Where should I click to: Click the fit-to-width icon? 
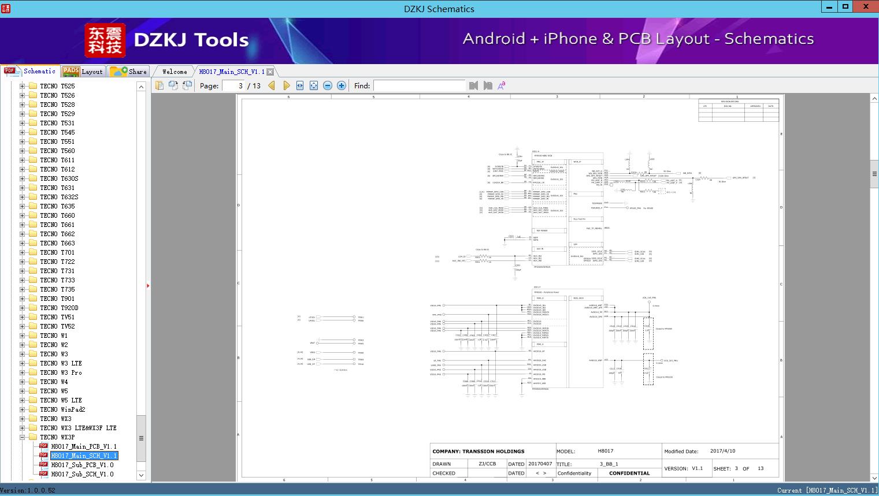click(300, 85)
